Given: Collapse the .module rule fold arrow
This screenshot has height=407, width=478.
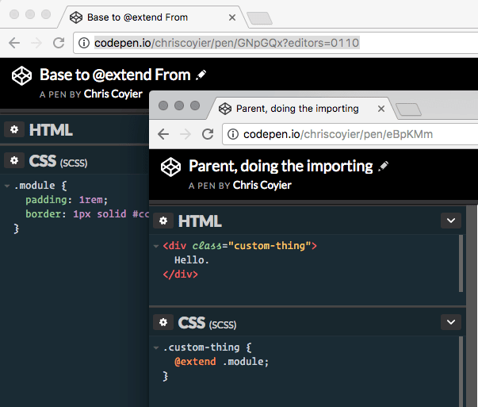Looking at the screenshot, I should pos(6,186).
